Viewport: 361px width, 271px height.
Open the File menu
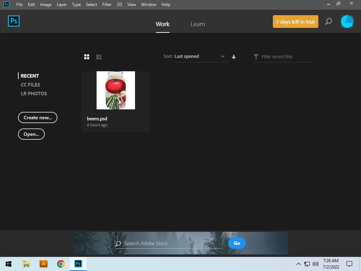[19, 5]
